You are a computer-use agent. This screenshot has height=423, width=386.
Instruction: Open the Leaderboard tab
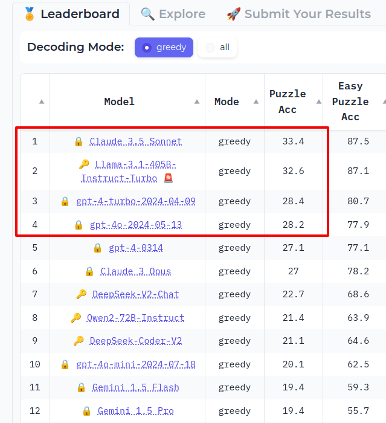(x=71, y=14)
